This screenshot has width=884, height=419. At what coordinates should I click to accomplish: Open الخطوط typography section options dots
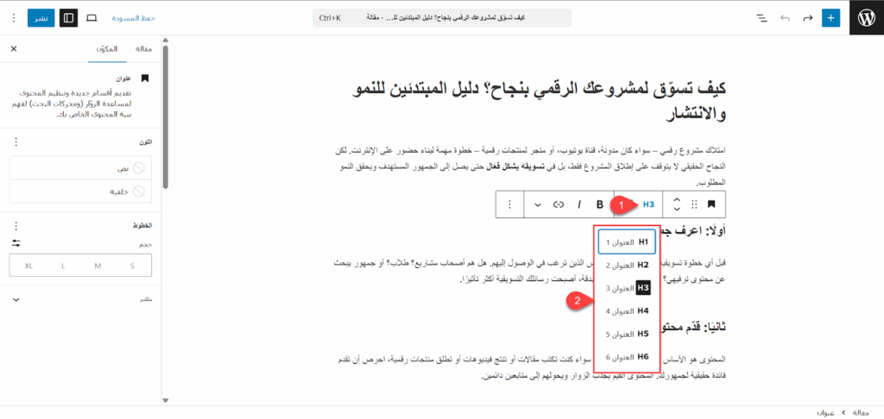(16, 226)
